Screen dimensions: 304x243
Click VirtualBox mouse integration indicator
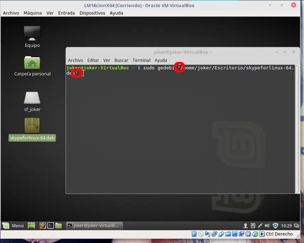[255, 234]
